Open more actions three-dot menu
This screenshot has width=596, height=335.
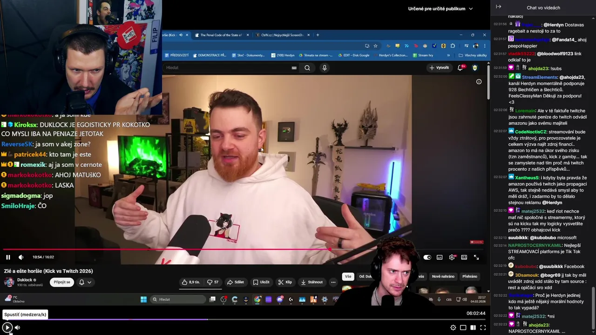333,282
